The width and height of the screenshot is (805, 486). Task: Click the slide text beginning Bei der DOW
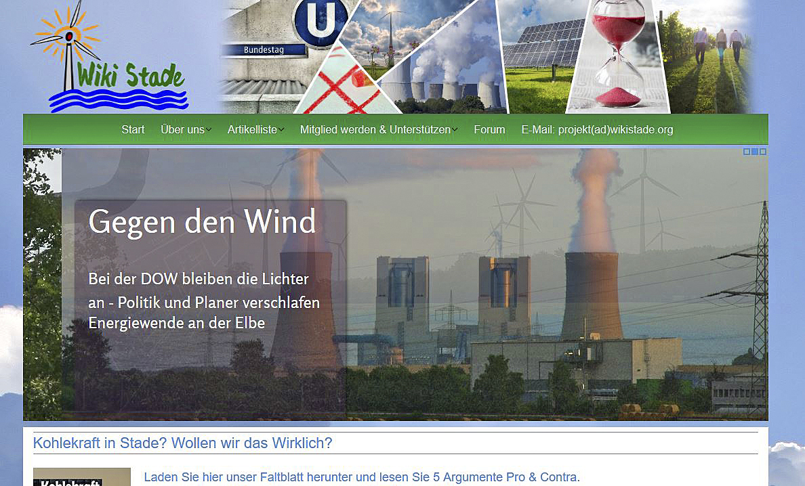pyautogui.click(x=204, y=301)
